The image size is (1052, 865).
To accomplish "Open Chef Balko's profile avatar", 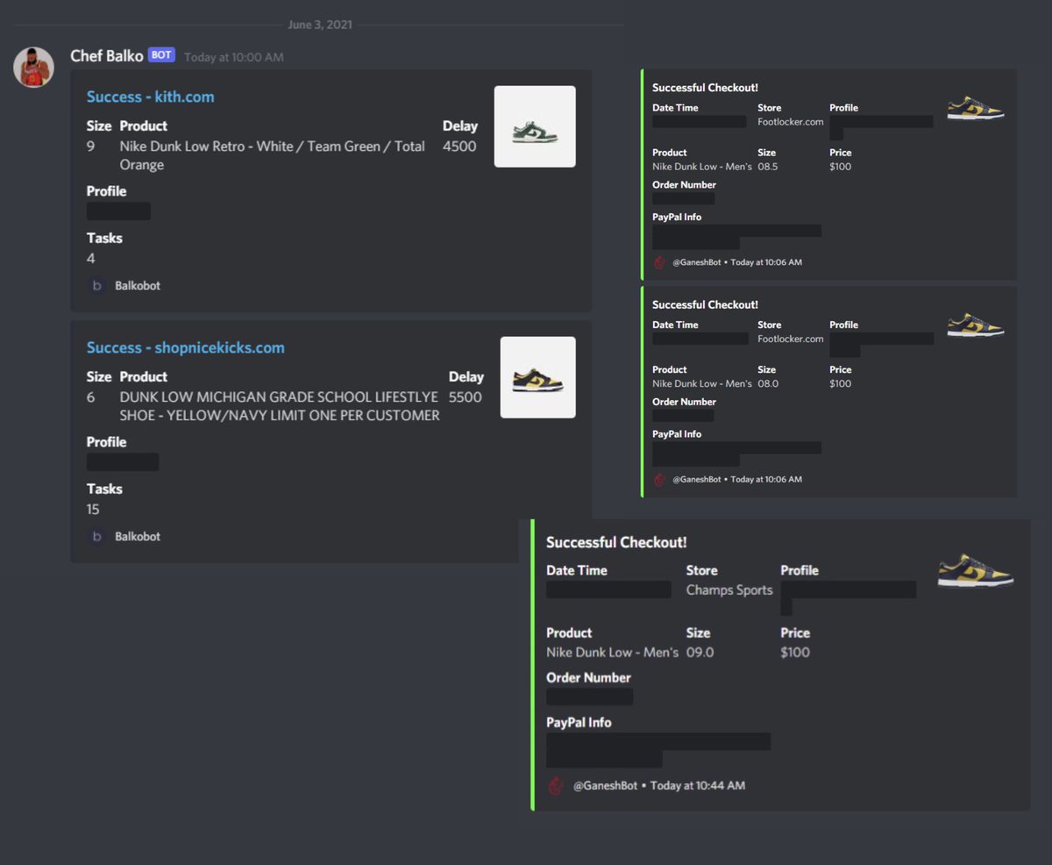I will [x=33, y=68].
